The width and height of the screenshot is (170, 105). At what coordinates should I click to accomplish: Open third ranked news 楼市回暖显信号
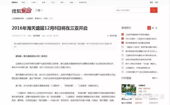(138, 43)
